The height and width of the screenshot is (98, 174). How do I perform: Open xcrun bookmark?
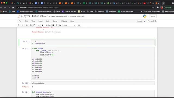click(82, 11)
